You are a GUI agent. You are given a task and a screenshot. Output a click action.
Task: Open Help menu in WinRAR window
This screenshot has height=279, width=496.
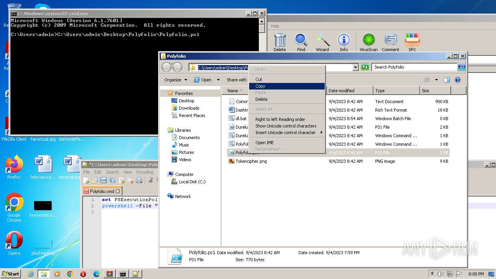[x=275, y=26]
